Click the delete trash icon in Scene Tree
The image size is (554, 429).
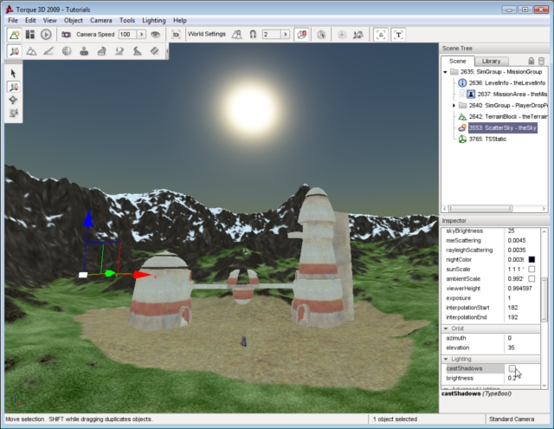coord(542,62)
